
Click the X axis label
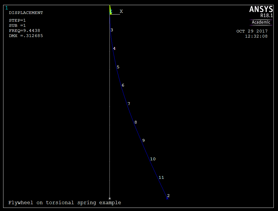click(121, 11)
